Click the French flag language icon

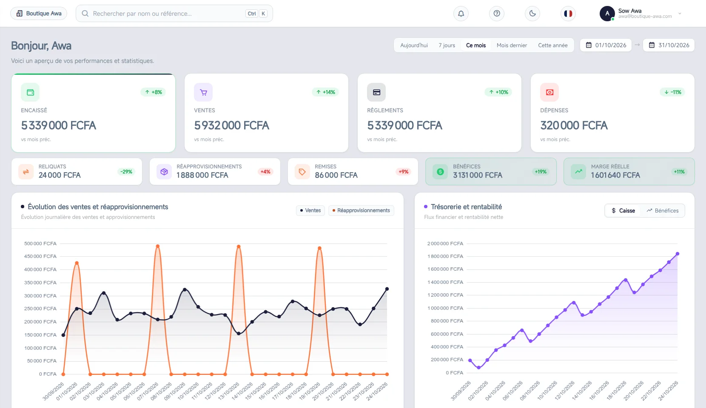(568, 14)
